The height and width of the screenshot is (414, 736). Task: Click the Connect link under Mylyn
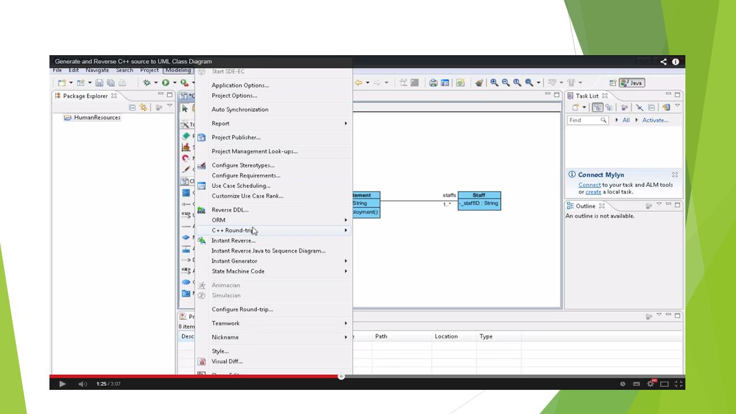pos(589,185)
